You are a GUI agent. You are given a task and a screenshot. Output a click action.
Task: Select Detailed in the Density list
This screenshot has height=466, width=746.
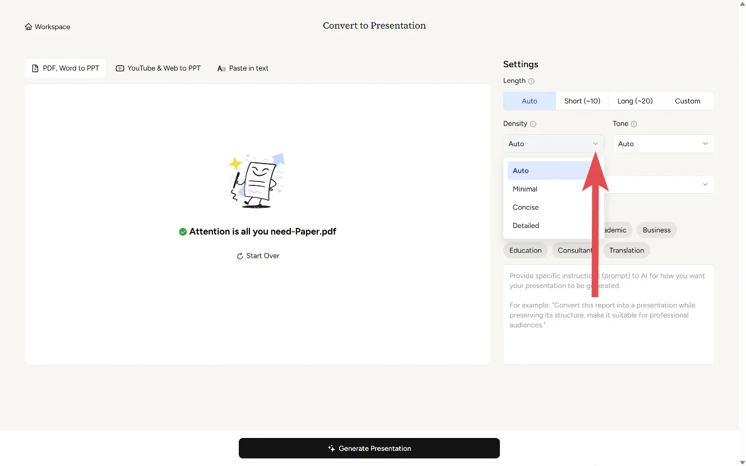(x=526, y=226)
